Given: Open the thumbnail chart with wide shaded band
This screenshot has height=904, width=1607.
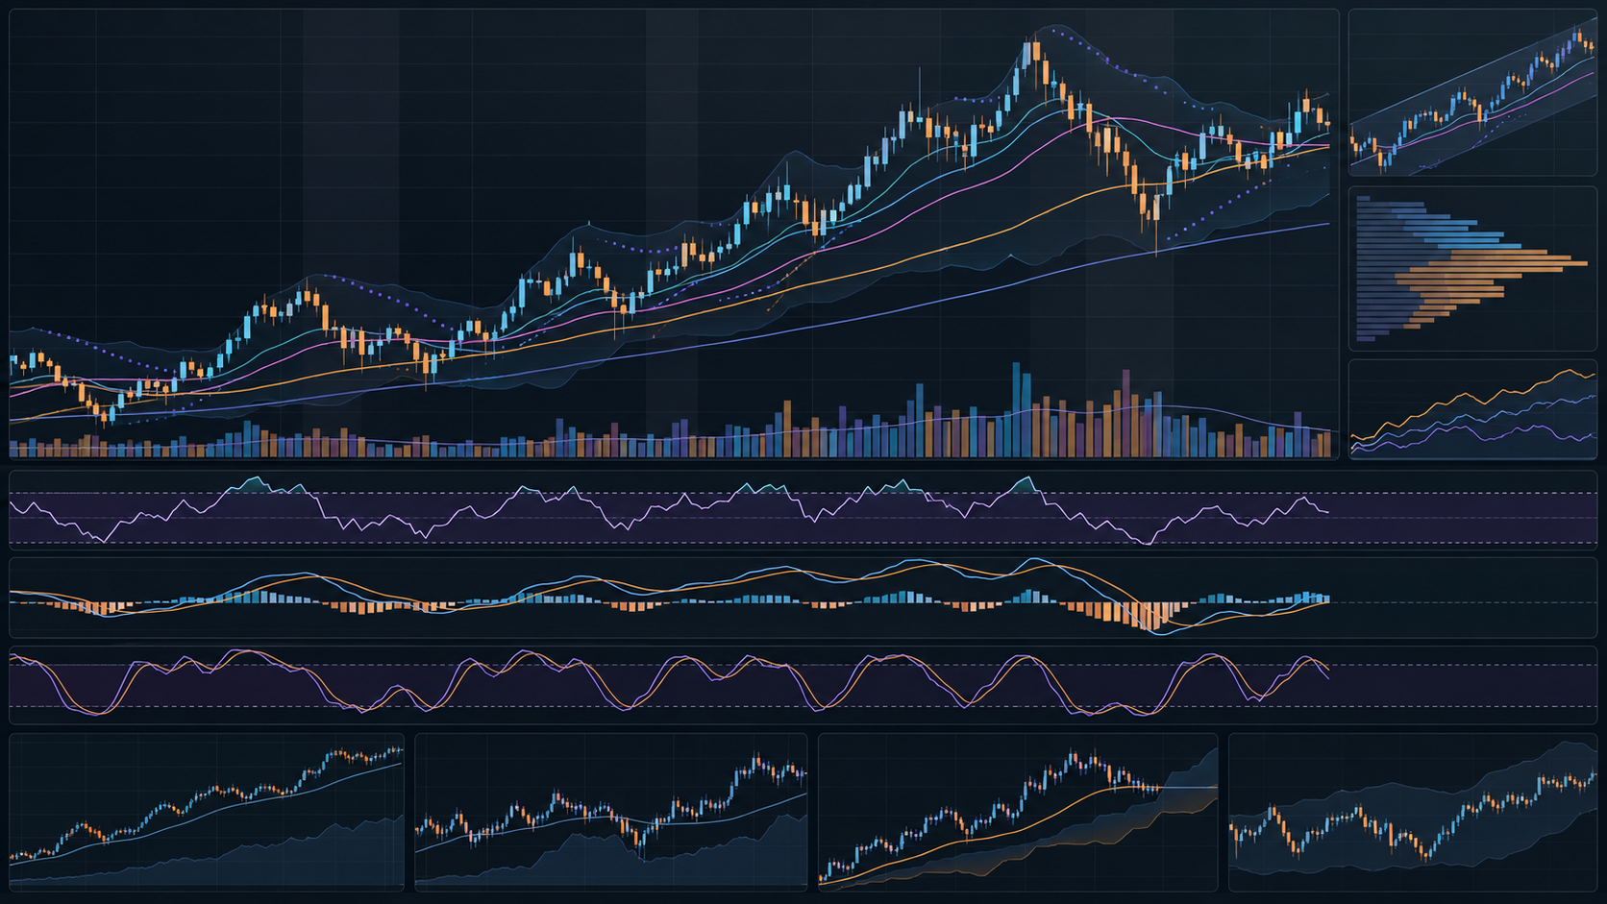Looking at the screenshot, I should (x=1413, y=813).
